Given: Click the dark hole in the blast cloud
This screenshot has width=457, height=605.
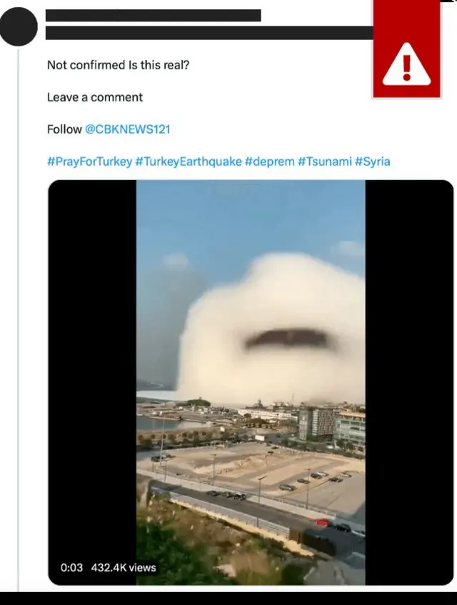Looking at the screenshot, I should (x=290, y=339).
